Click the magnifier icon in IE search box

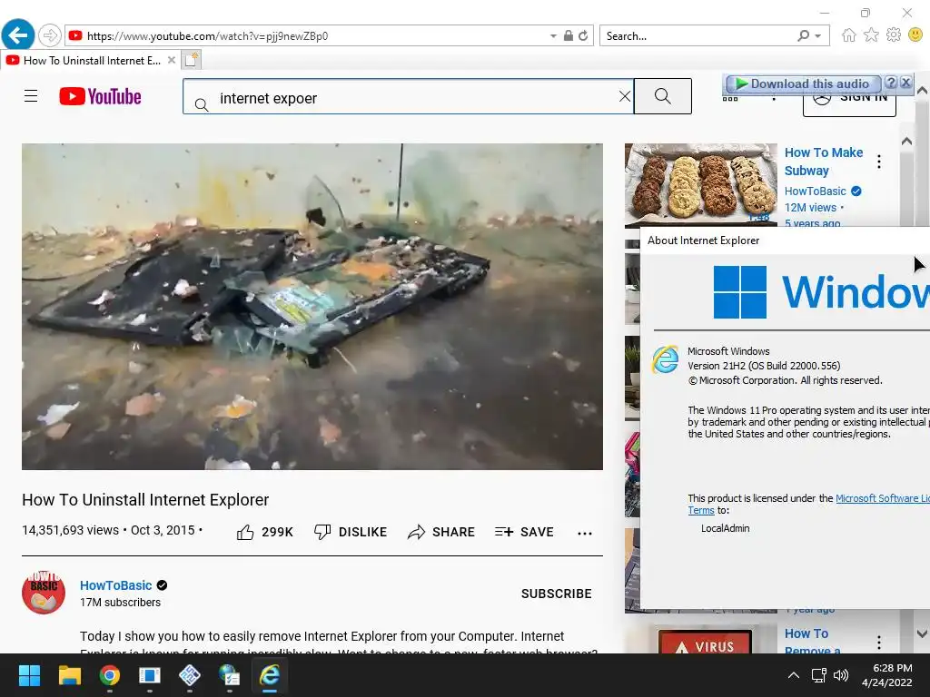tap(804, 35)
